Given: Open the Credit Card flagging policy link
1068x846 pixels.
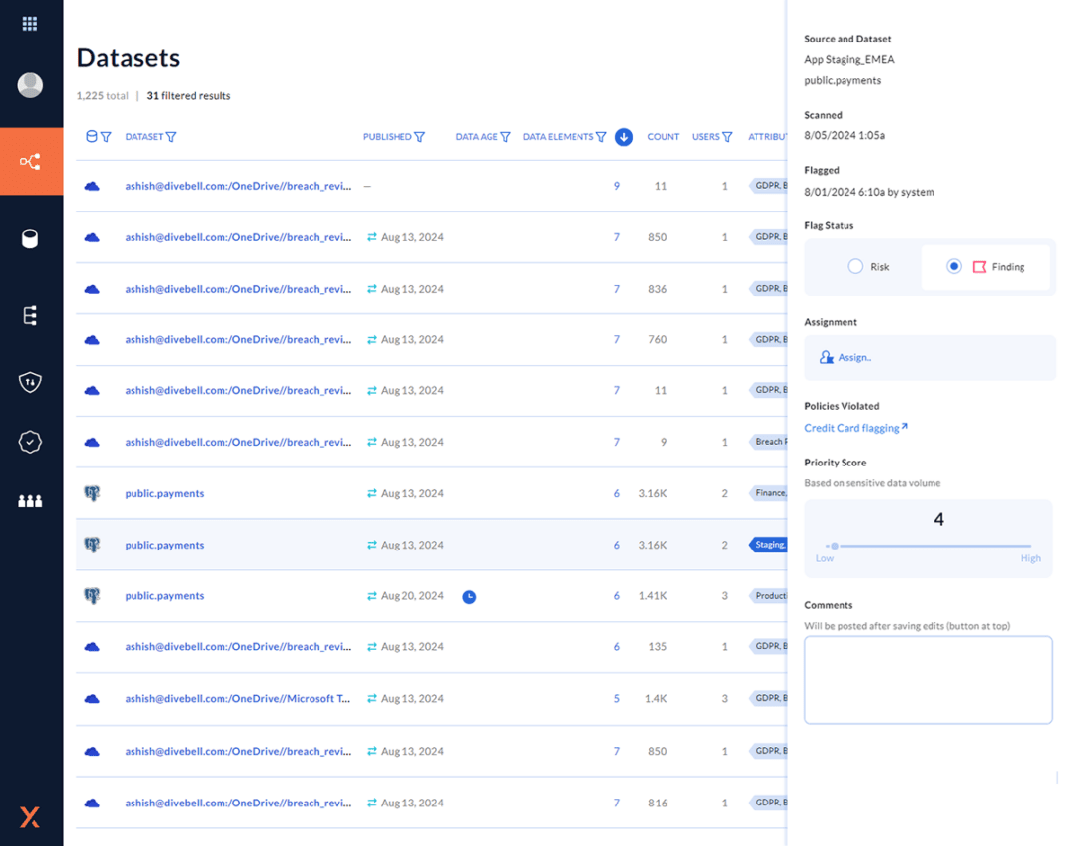Looking at the screenshot, I should pyautogui.click(x=856, y=428).
